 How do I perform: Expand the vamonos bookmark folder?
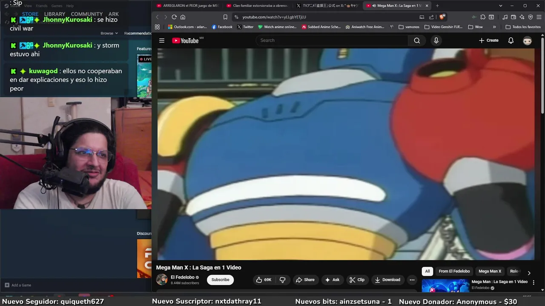pos(409,27)
